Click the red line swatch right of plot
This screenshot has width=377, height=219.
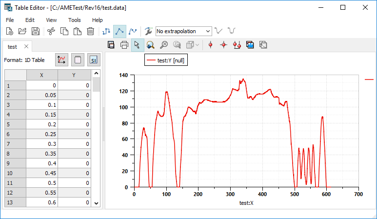369,78
